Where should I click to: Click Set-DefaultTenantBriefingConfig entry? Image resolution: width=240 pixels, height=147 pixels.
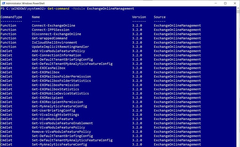[x=62, y=136]
